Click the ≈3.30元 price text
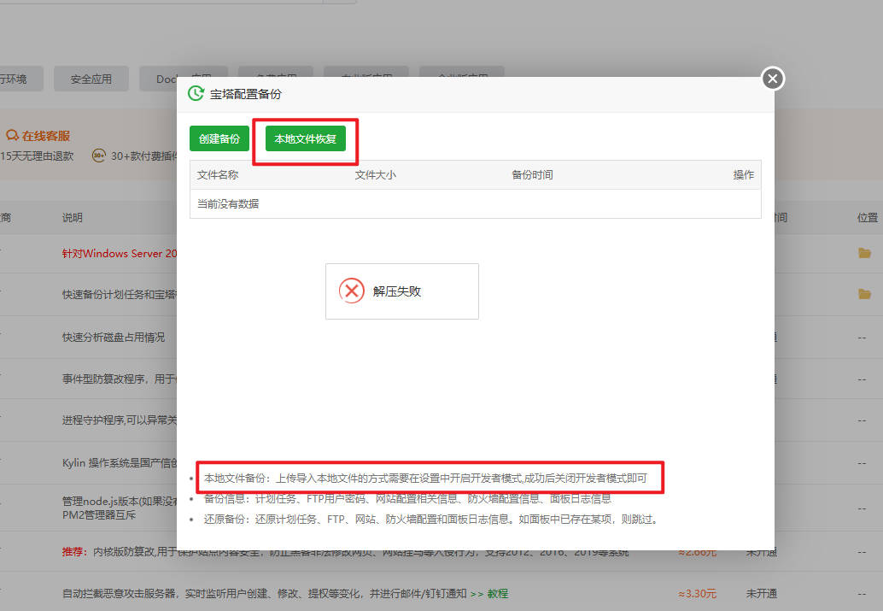The width and height of the screenshot is (883, 611). coord(697,594)
